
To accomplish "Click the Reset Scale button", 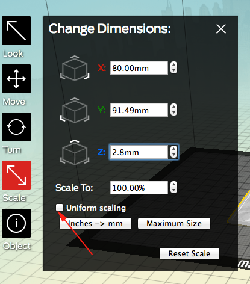I will click(189, 254).
